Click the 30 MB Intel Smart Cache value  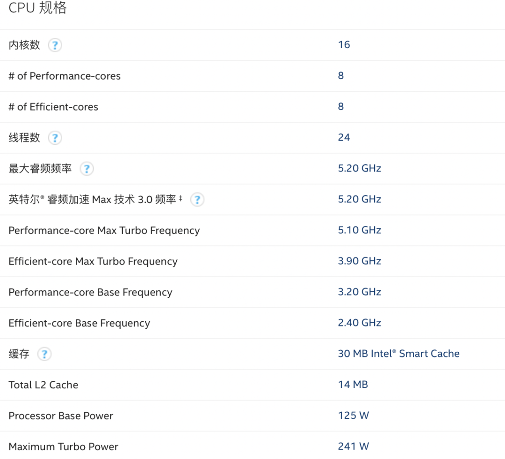(x=398, y=354)
